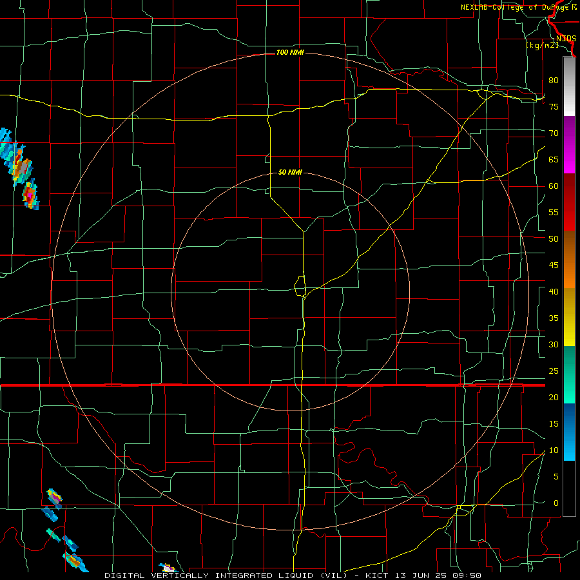This screenshot has height=580, width=580.
Task: Click the 60 value on the color scale
Action: click(x=554, y=186)
